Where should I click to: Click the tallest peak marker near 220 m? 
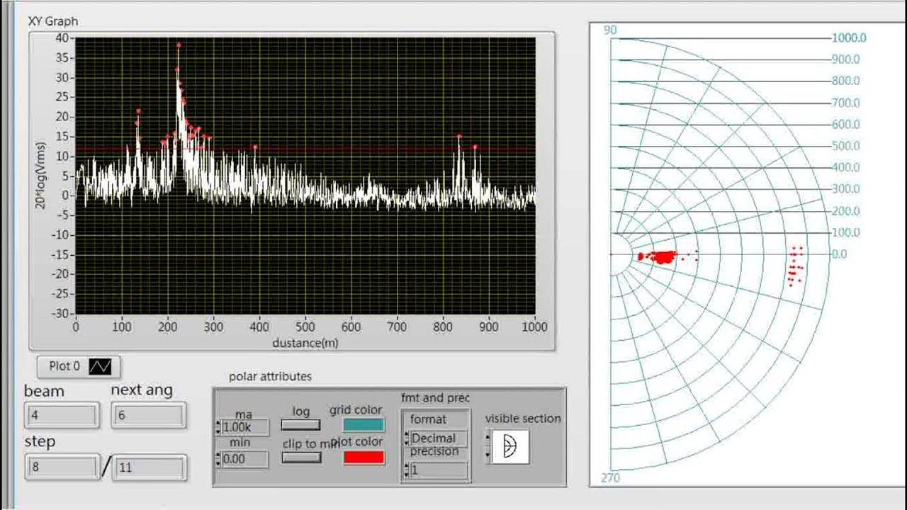pyautogui.click(x=179, y=45)
